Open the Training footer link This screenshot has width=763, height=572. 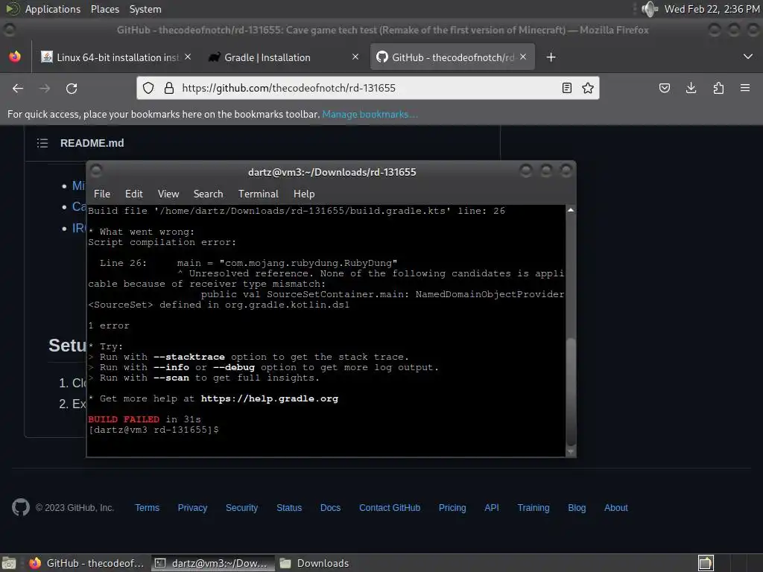[x=534, y=508]
